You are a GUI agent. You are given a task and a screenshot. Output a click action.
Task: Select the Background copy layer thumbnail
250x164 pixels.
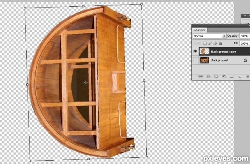click(204, 51)
